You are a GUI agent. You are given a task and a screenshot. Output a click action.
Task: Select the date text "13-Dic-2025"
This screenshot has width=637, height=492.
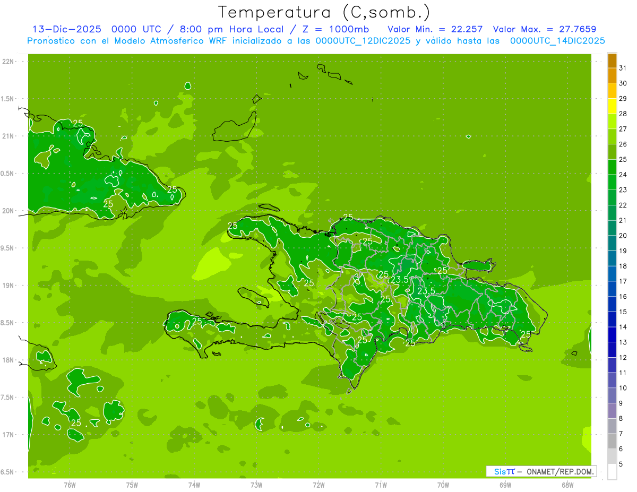(x=66, y=29)
